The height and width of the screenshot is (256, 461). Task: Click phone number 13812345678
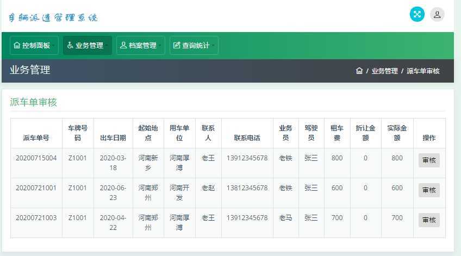247,188
